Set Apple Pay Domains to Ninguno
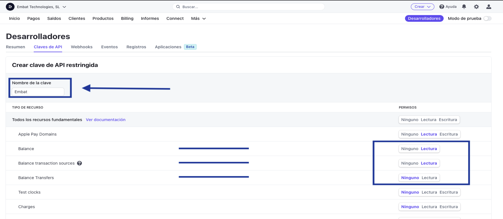The height and width of the screenshot is (219, 503). point(410,134)
